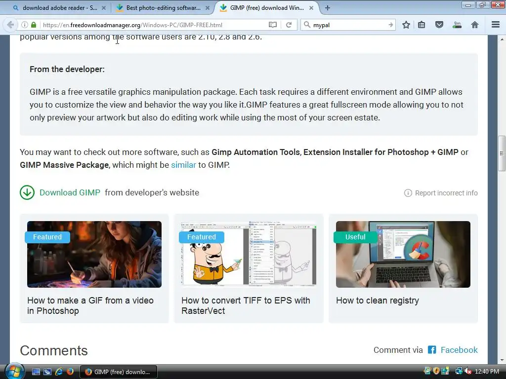Click Gimp Automation Tools text
This screenshot has width=506, height=379.
(x=255, y=152)
